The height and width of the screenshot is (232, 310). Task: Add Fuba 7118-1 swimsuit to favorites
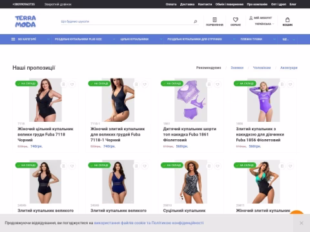click(145, 84)
